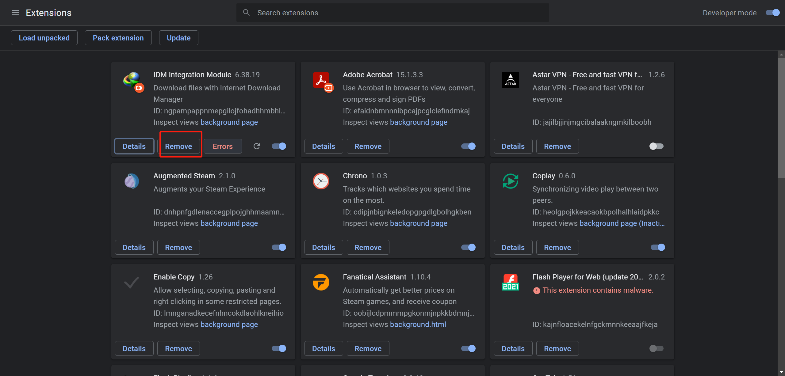Viewport: 785px width, 376px height.
Task: Remove the Augmented Steam extension
Action: (x=178, y=247)
